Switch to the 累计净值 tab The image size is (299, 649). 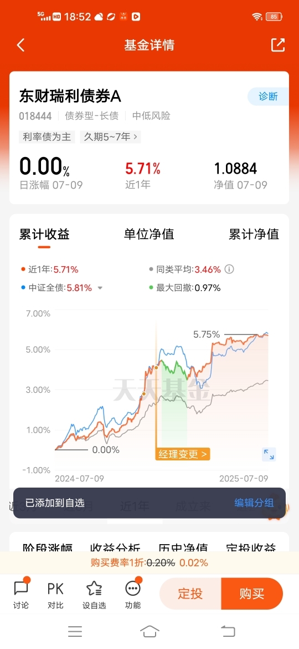click(254, 234)
